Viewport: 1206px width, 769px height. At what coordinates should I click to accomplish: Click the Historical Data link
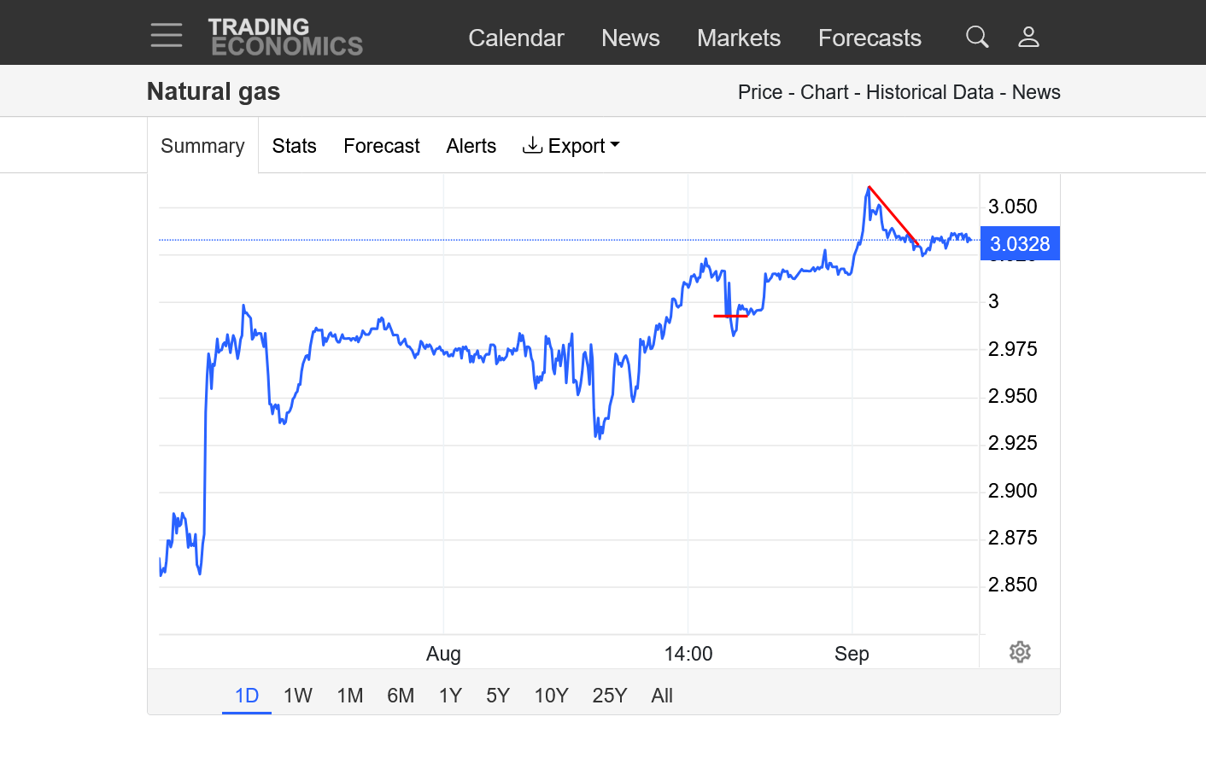(929, 92)
